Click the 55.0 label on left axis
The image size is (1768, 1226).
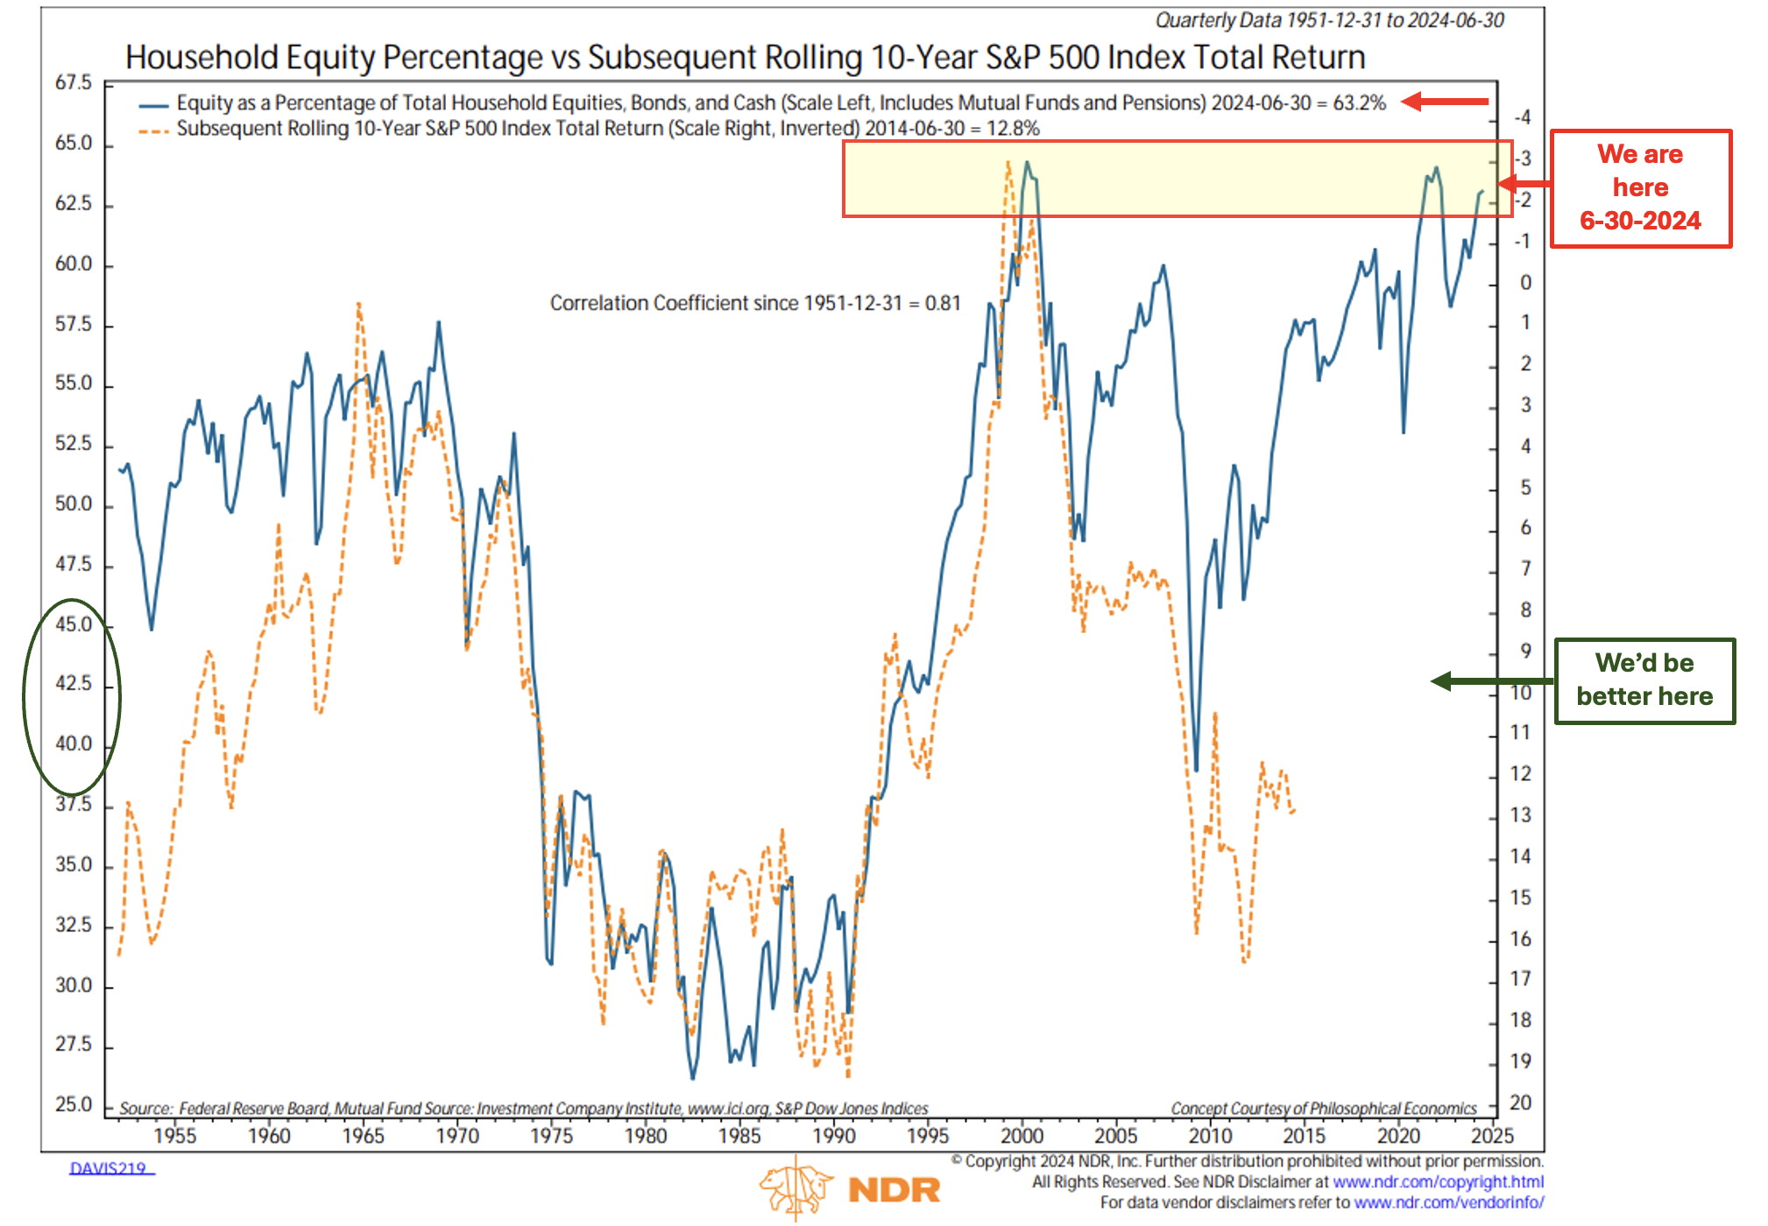tap(74, 384)
